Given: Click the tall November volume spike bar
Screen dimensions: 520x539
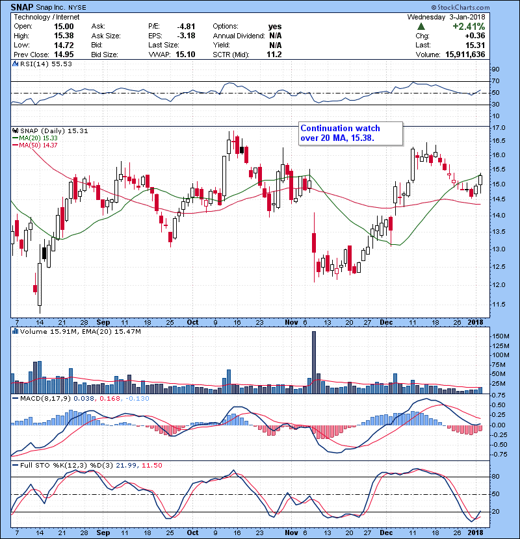Looking at the screenshot, I should coord(313,362).
